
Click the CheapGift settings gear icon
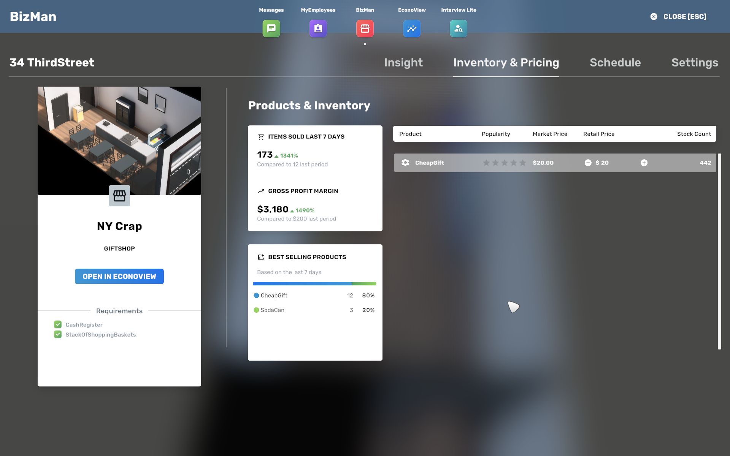405,163
